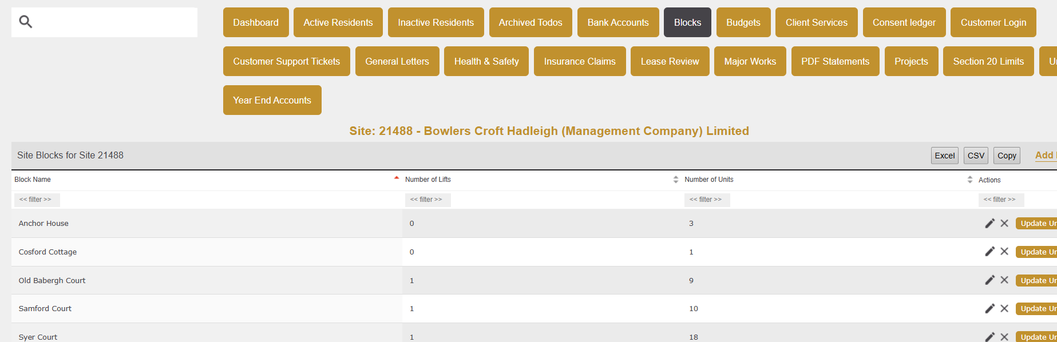Edit Old Babergh Court pencil icon

(989, 280)
